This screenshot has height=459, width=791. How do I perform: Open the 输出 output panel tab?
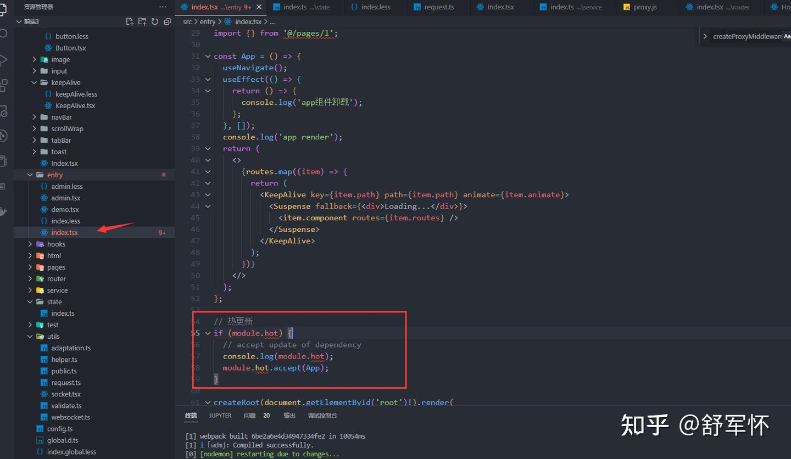(289, 416)
